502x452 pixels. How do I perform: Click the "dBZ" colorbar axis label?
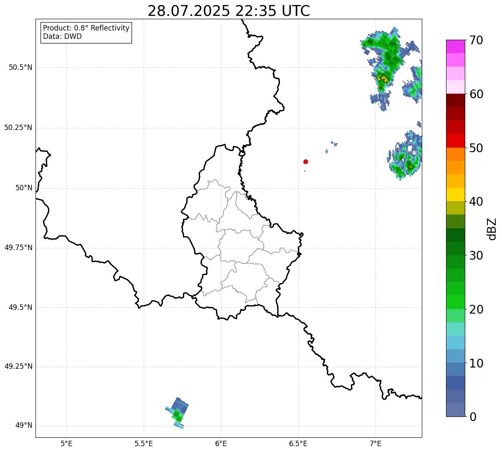tap(492, 229)
